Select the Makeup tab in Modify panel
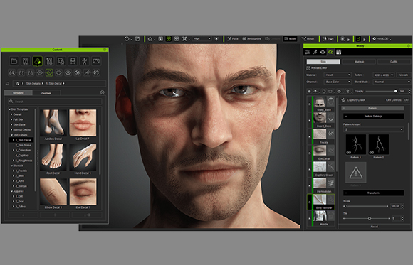Image resolution: width=413 pixels, height=265 pixels. pos(359,62)
